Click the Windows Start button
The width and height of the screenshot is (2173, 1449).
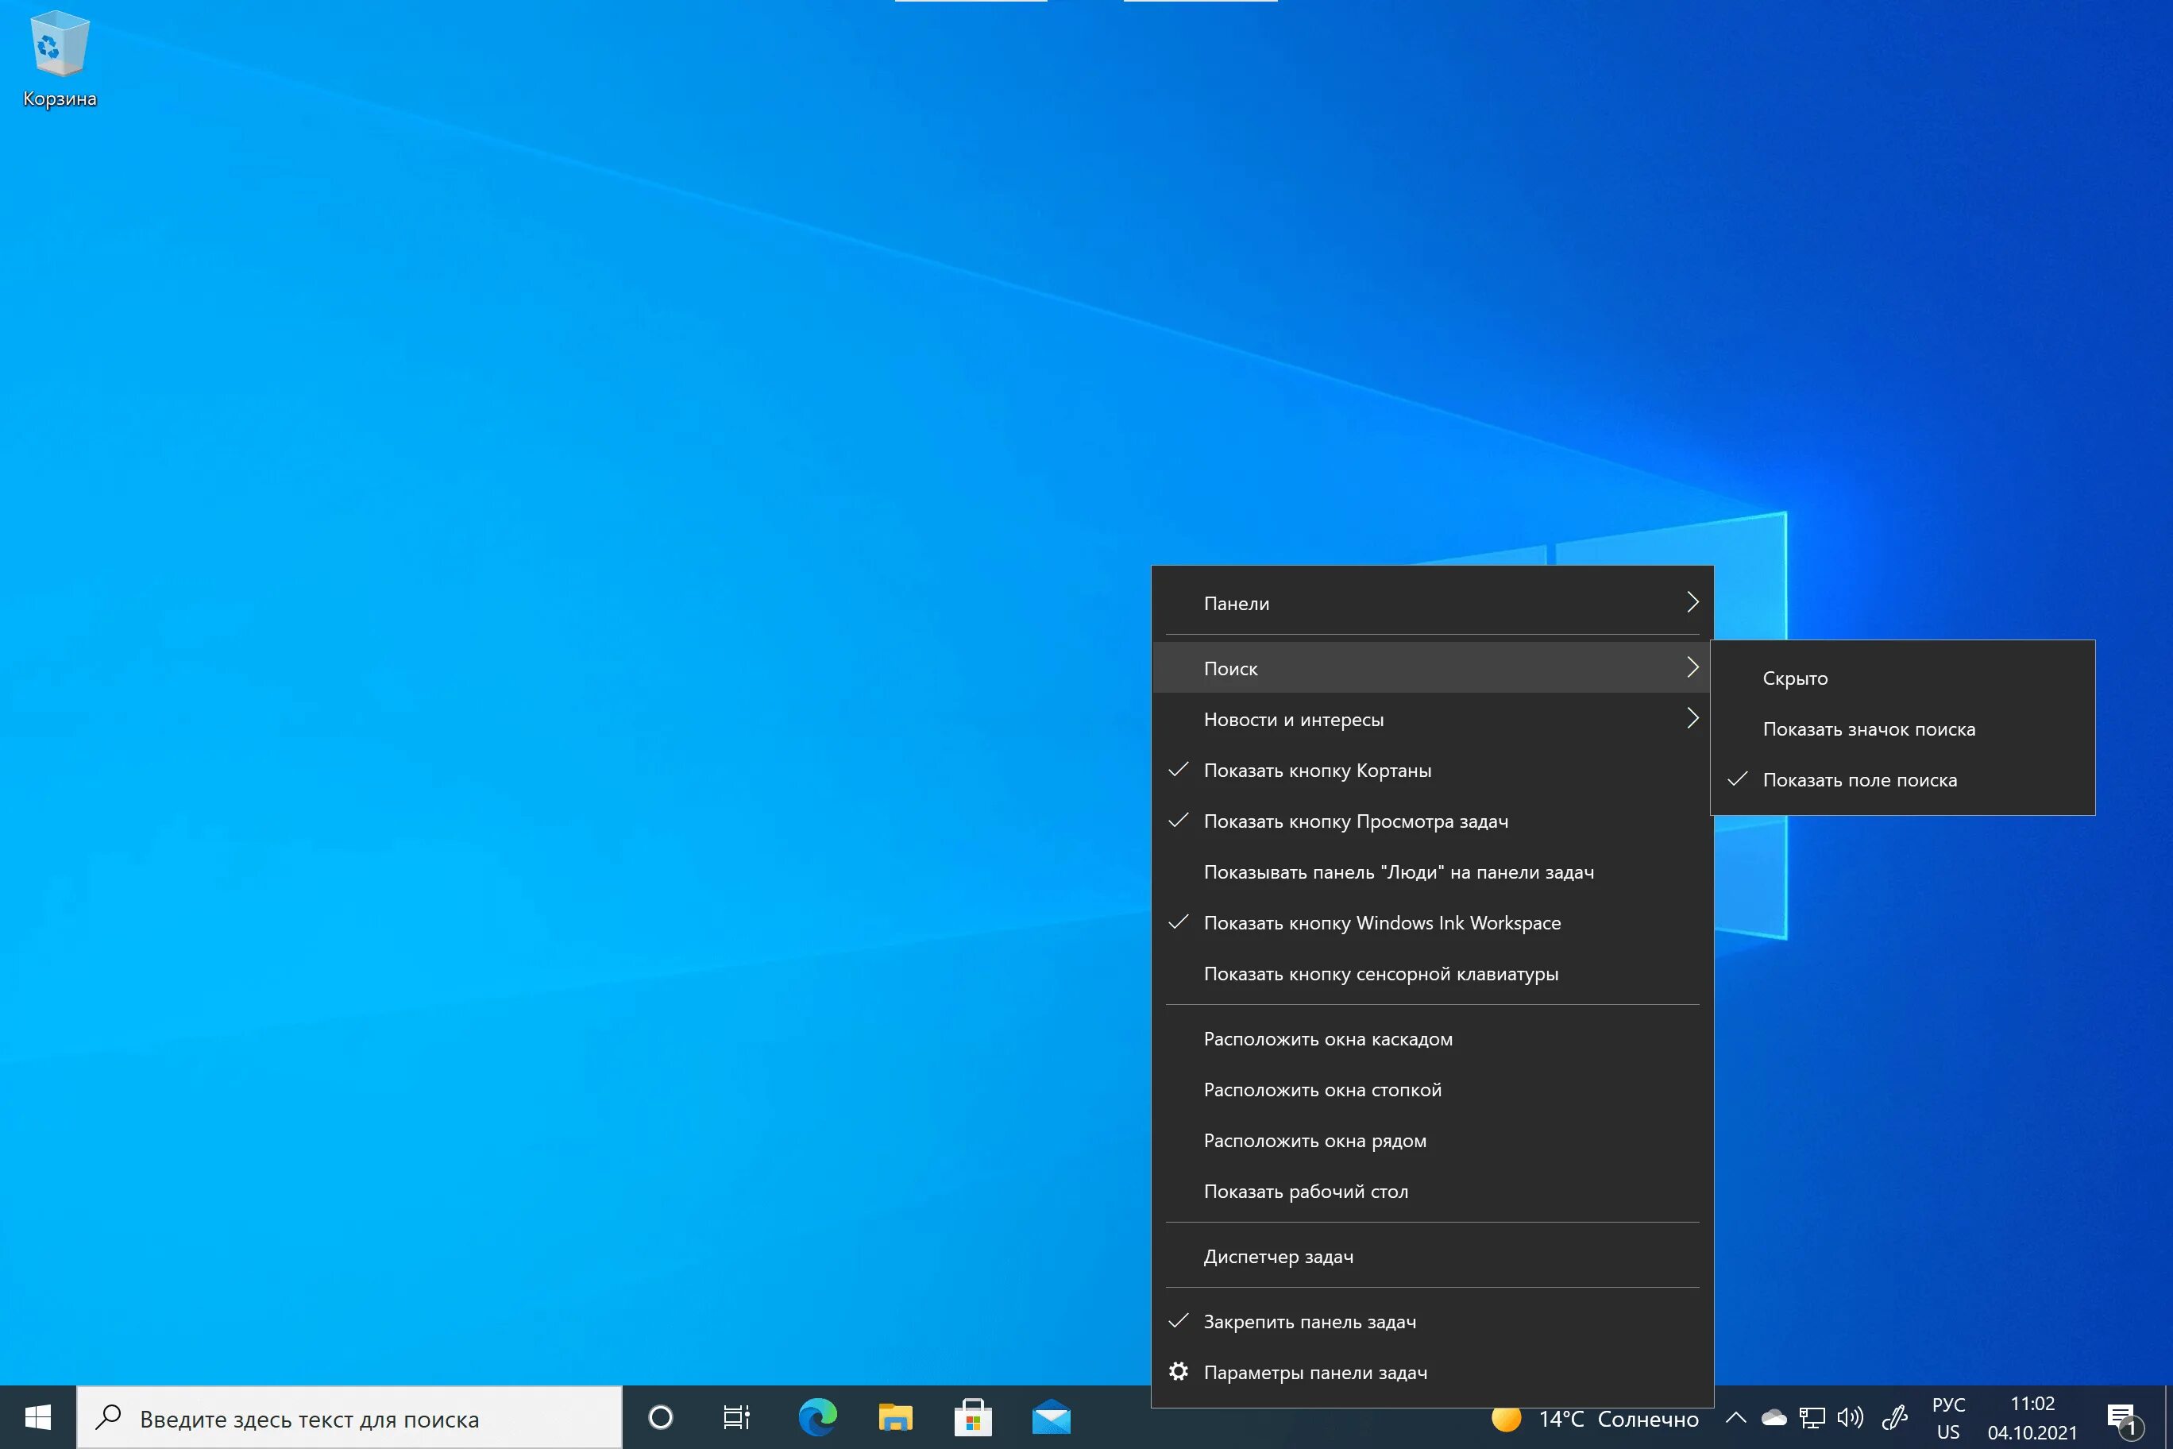pyautogui.click(x=37, y=1417)
